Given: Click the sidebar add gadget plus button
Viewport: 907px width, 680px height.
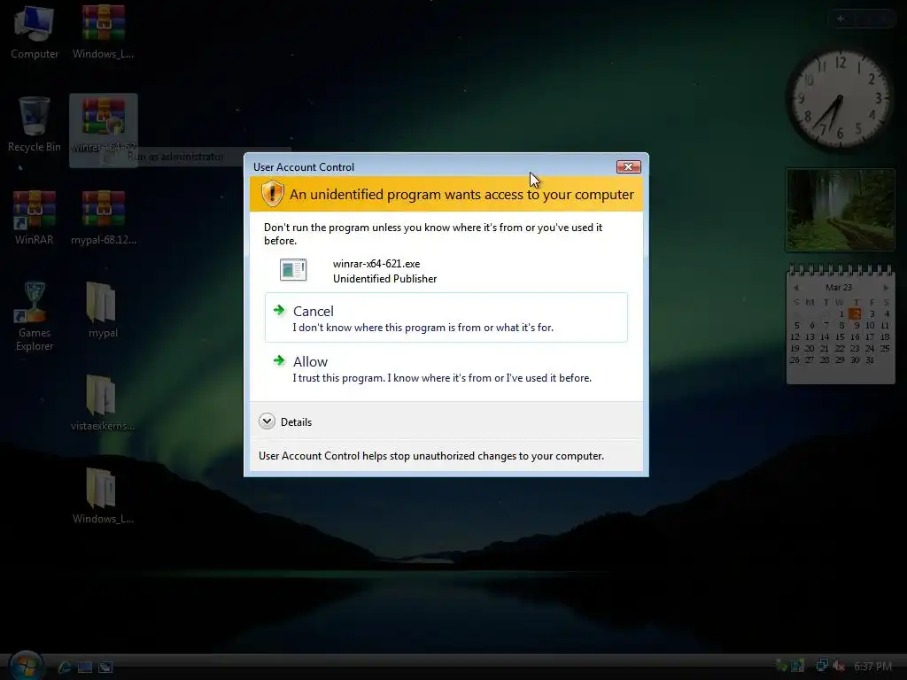Looking at the screenshot, I should point(841,19).
